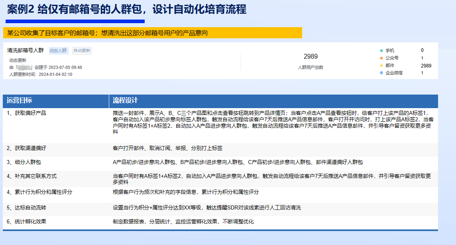Select row 2、获取渠道偏好
This screenshot has width=456, height=245.
point(220,150)
